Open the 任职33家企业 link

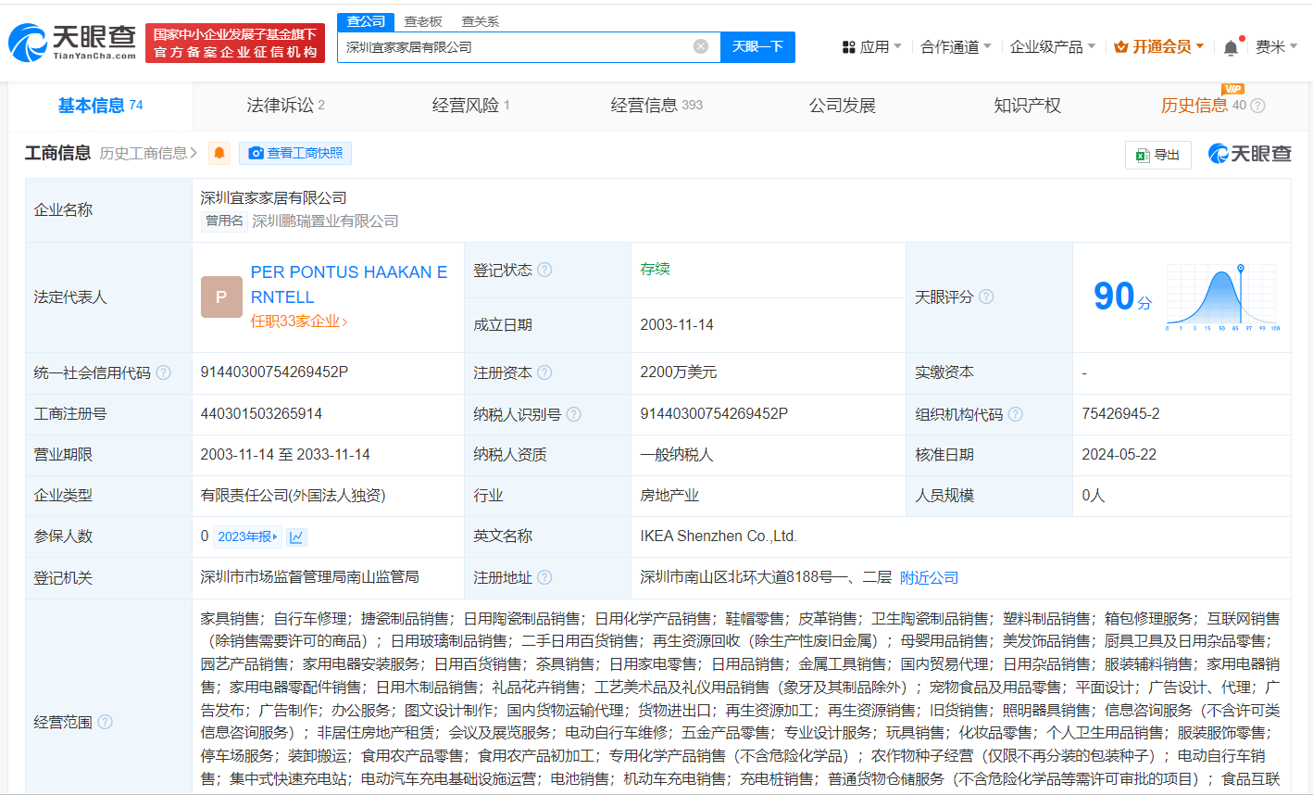click(299, 322)
